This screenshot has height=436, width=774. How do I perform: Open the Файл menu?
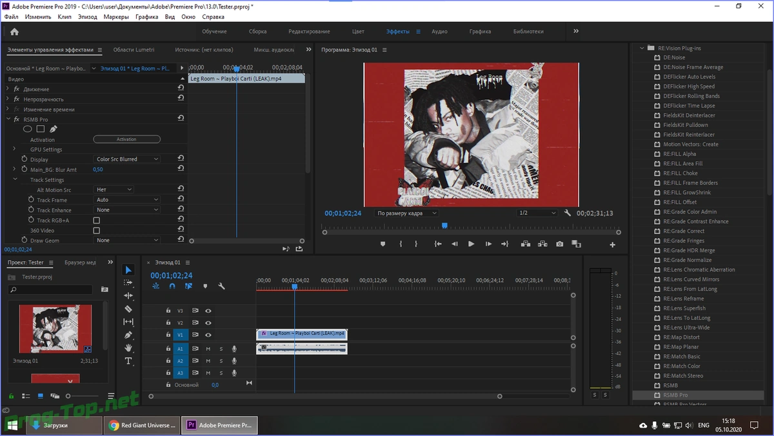11,17
